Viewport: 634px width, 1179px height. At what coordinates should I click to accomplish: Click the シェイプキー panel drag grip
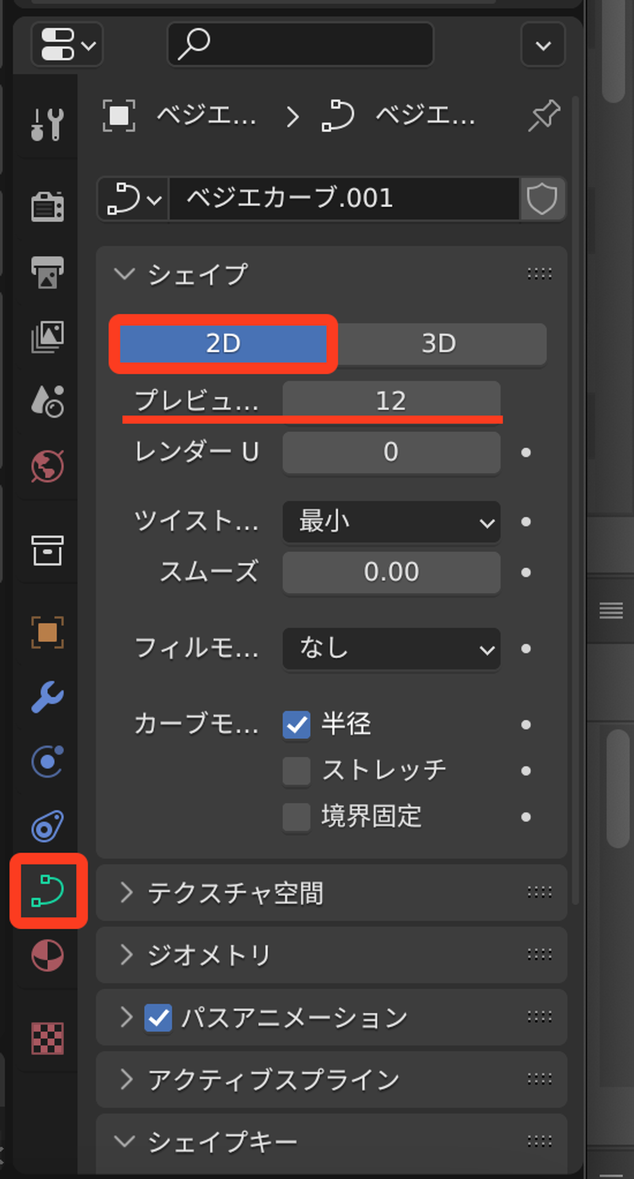[x=539, y=1141]
